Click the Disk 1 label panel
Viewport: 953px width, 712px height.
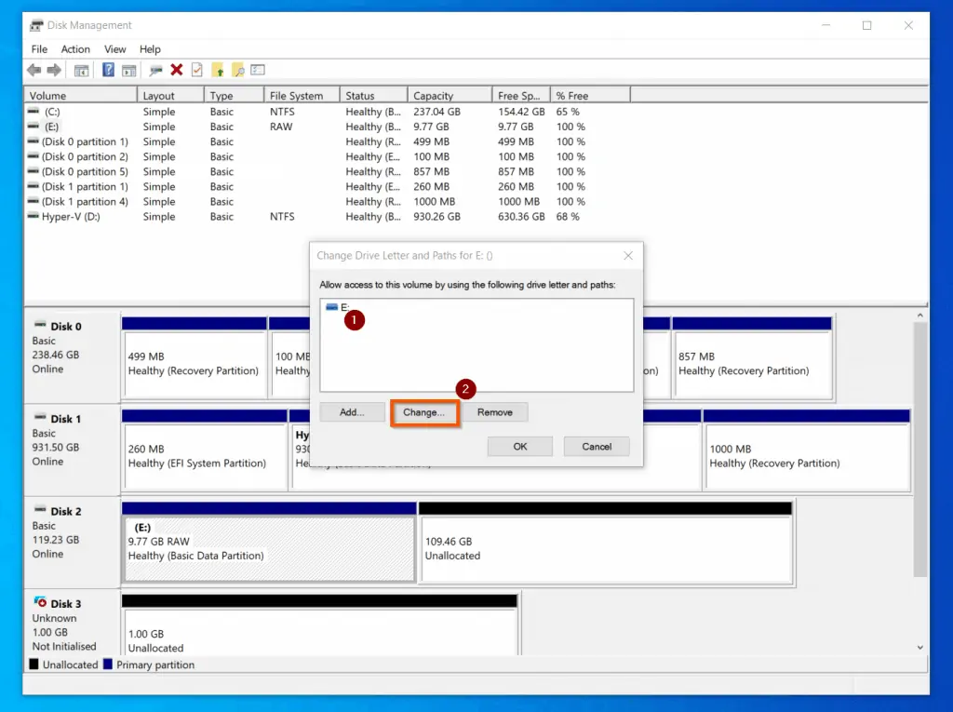coord(72,450)
